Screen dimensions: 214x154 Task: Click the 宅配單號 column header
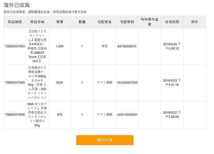click(x=127, y=22)
